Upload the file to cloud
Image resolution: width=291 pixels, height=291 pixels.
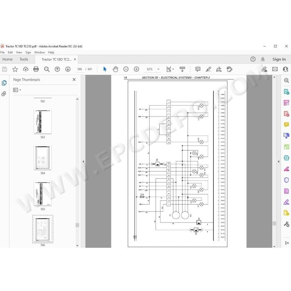pos(26,69)
